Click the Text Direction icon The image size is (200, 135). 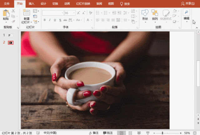coord(133,11)
